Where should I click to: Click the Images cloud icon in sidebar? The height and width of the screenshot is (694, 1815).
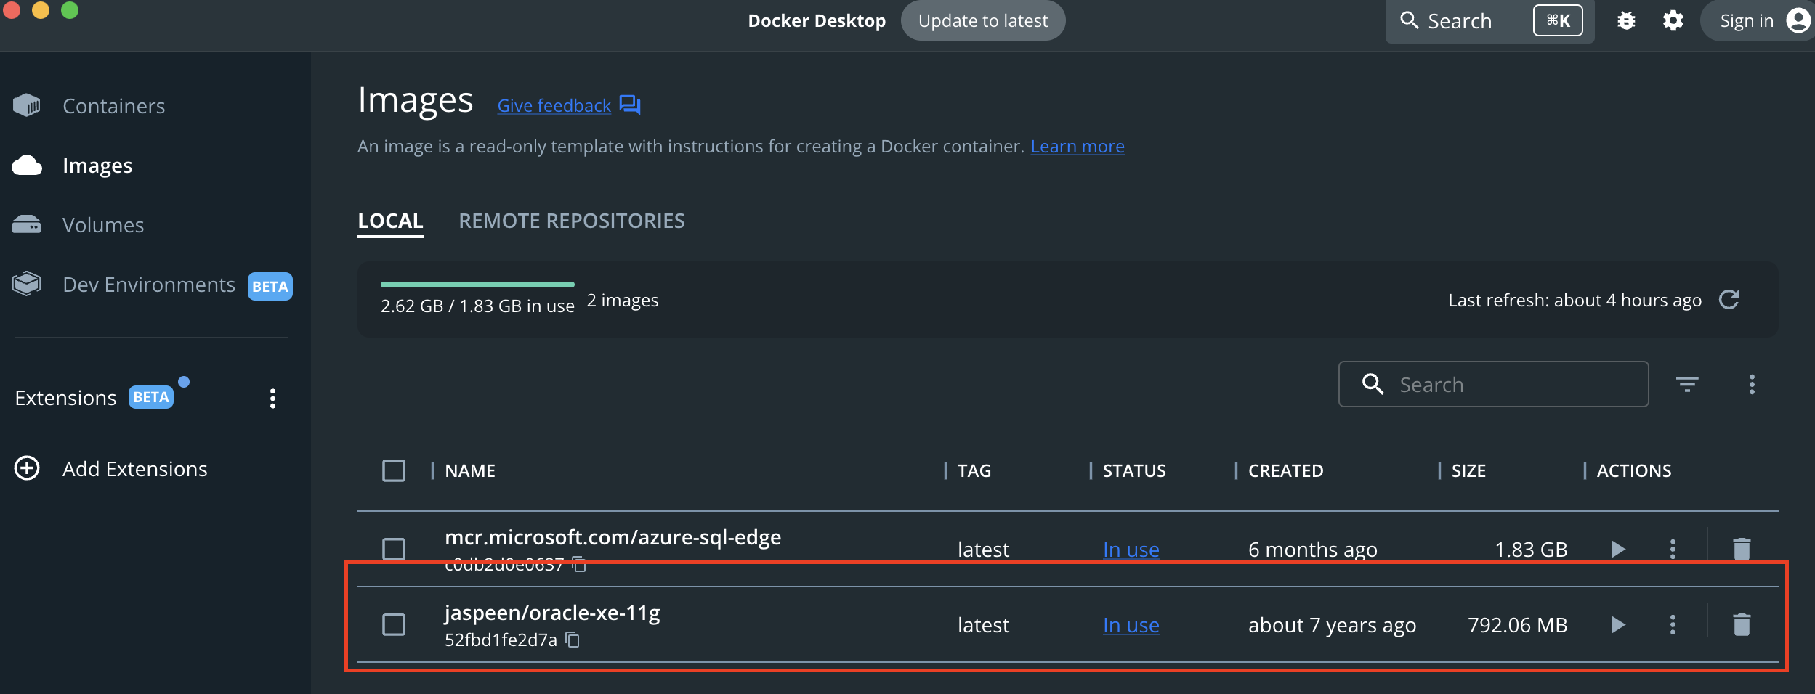tap(27, 166)
